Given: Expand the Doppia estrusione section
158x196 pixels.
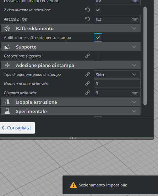Looking at the screenshot, I should [x=134, y=102].
